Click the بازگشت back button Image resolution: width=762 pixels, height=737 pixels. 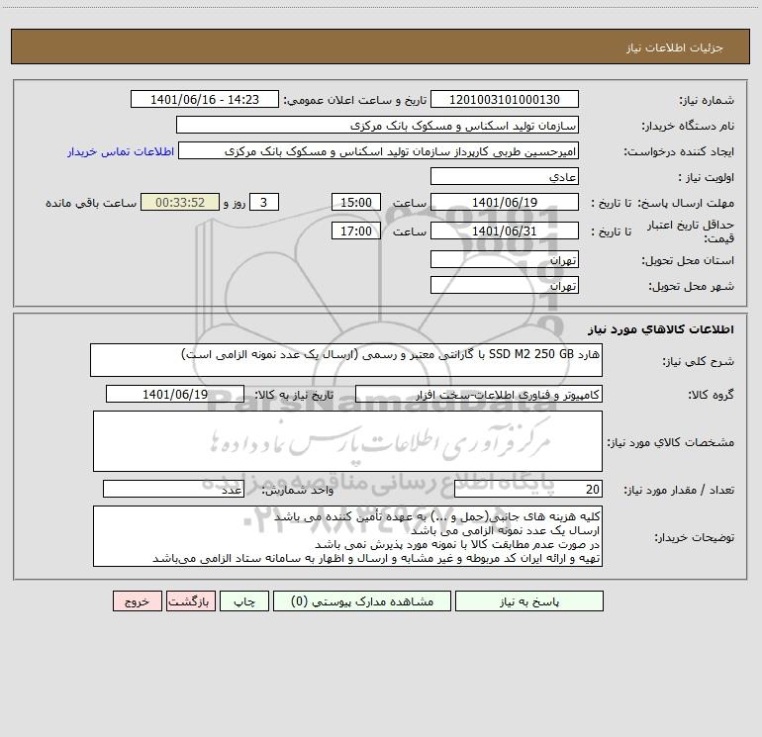coord(190,601)
